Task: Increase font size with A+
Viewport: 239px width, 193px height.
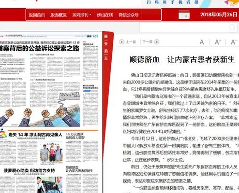Action: click(x=218, y=42)
